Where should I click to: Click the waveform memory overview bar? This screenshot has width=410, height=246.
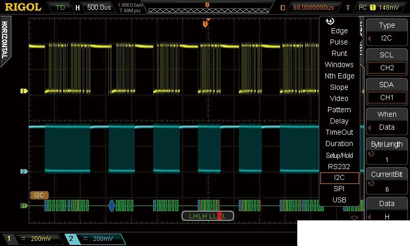coord(208,8)
